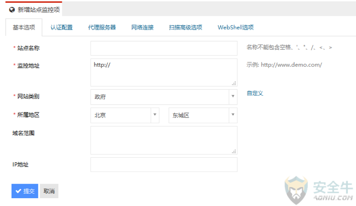Viewport: 356px width, 206px height.
Task: Focus the IP地址 input field
Action: (x=164, y=165)
